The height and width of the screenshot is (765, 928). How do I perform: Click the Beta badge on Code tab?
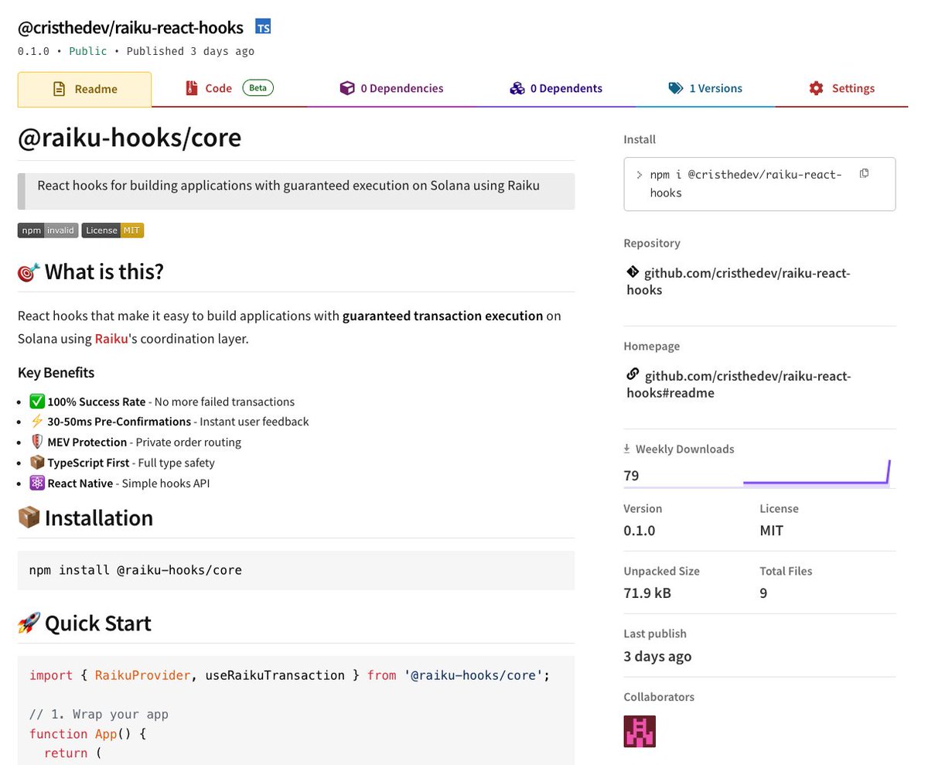[258, 88]
